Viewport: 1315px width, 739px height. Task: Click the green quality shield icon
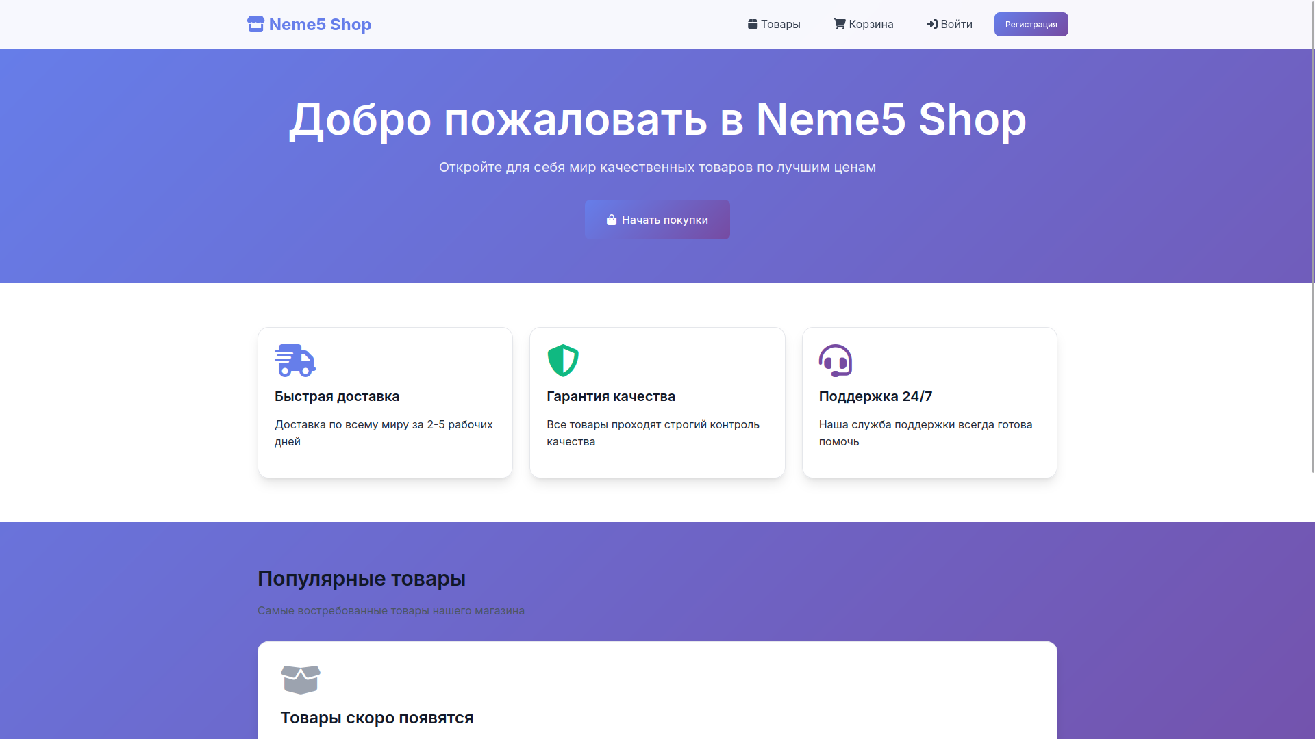[563, 361]
